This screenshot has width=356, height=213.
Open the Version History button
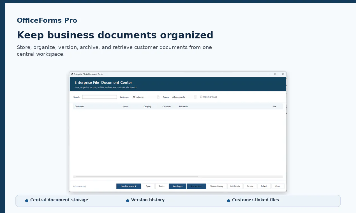[x=217, y=186]
